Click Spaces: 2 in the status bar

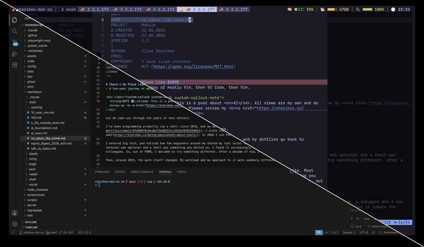pyautogui.click(x=349, y=233)
